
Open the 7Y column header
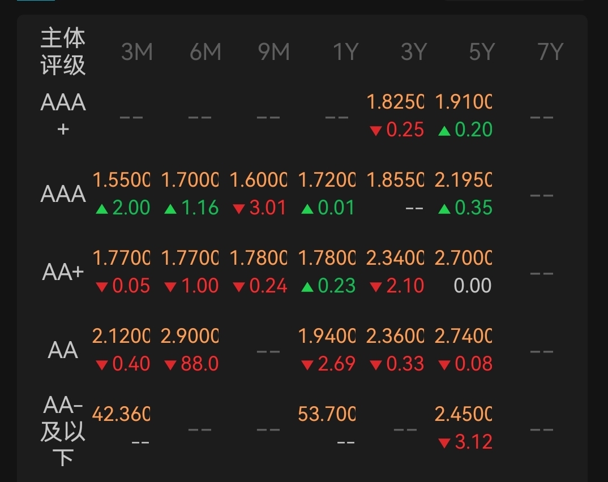550,52
